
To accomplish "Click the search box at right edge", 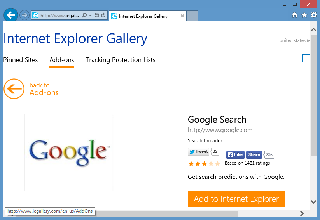I will coord(306,59).
